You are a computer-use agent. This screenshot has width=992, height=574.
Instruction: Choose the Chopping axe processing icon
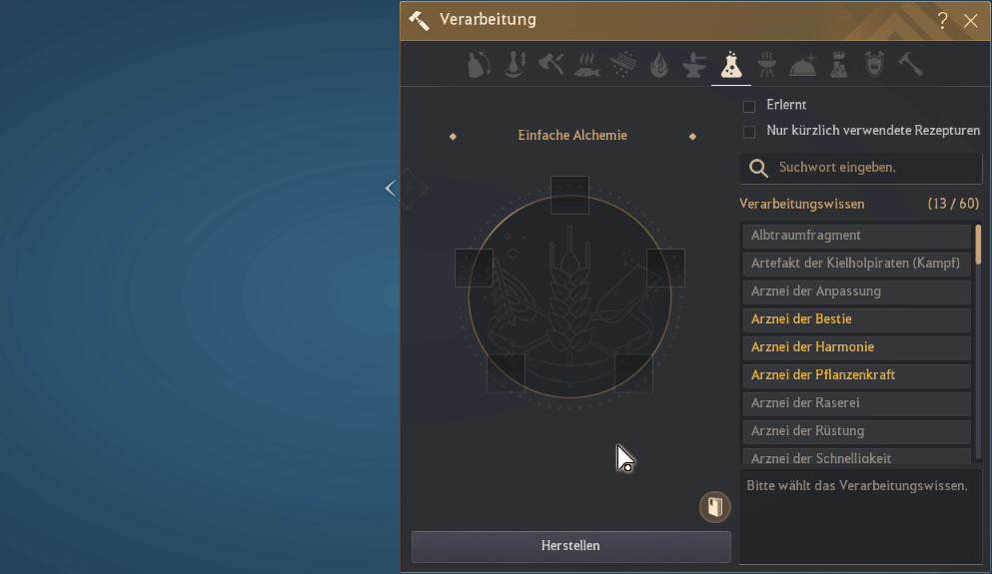[551, 66]
